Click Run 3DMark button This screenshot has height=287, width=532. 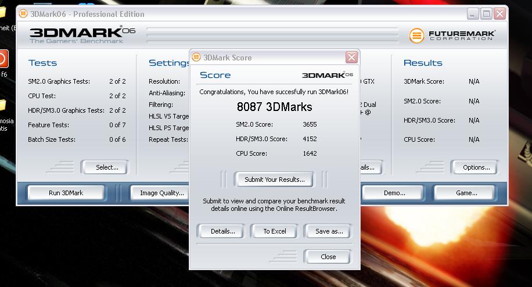click(66, 193)
